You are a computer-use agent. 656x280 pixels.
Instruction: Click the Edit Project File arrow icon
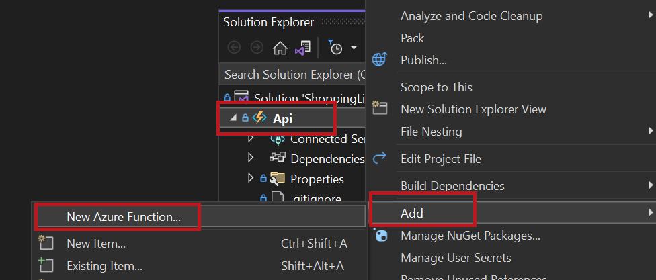(380, 158)
